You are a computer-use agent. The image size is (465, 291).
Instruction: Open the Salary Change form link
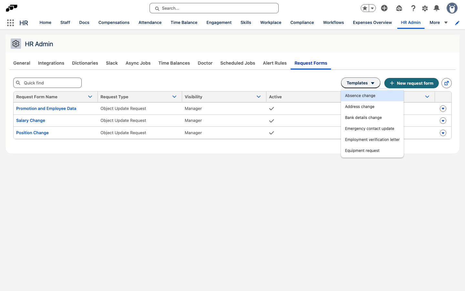click(x=31, y=121)
